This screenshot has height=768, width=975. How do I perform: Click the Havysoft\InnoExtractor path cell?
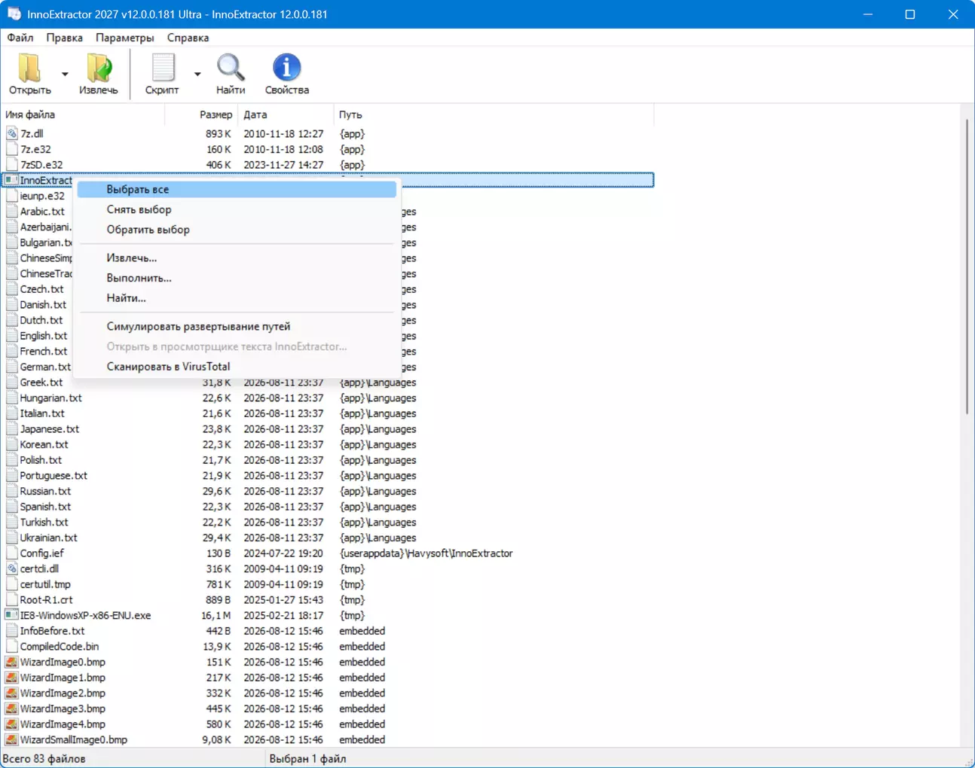(426, 553)
